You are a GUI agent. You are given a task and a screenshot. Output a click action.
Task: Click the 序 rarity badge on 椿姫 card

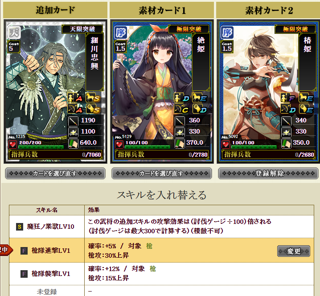pos(227,32)
